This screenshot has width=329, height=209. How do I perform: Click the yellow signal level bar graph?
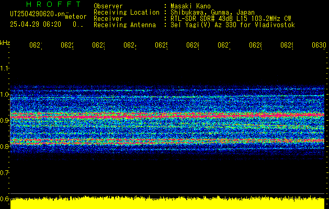tap(167, 203)
